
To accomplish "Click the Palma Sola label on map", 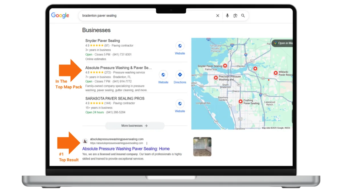I will click(211, 69).
